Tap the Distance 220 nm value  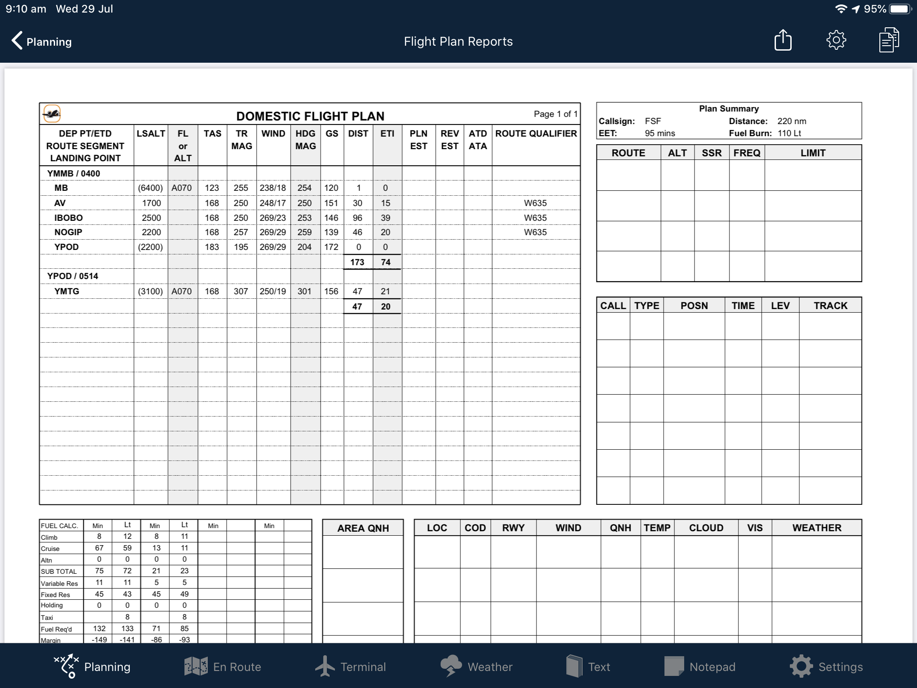click(792, 121)
